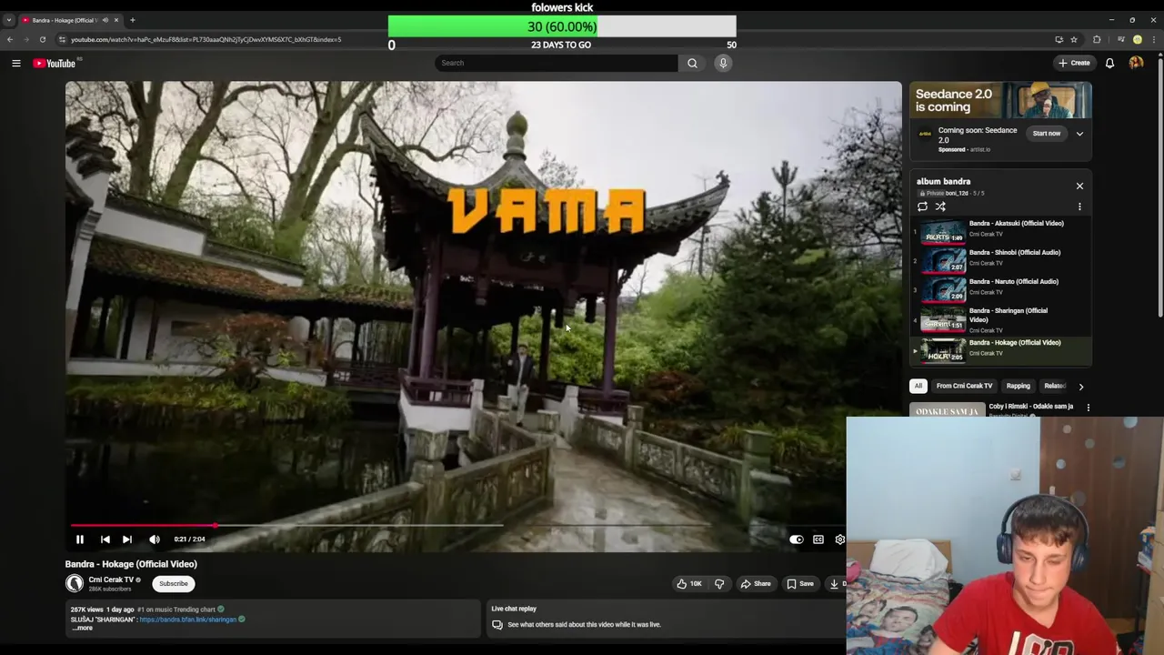The image size is (1164, 655).
Task: Show more filter chips with right arrow
Action: point(1080,387)
